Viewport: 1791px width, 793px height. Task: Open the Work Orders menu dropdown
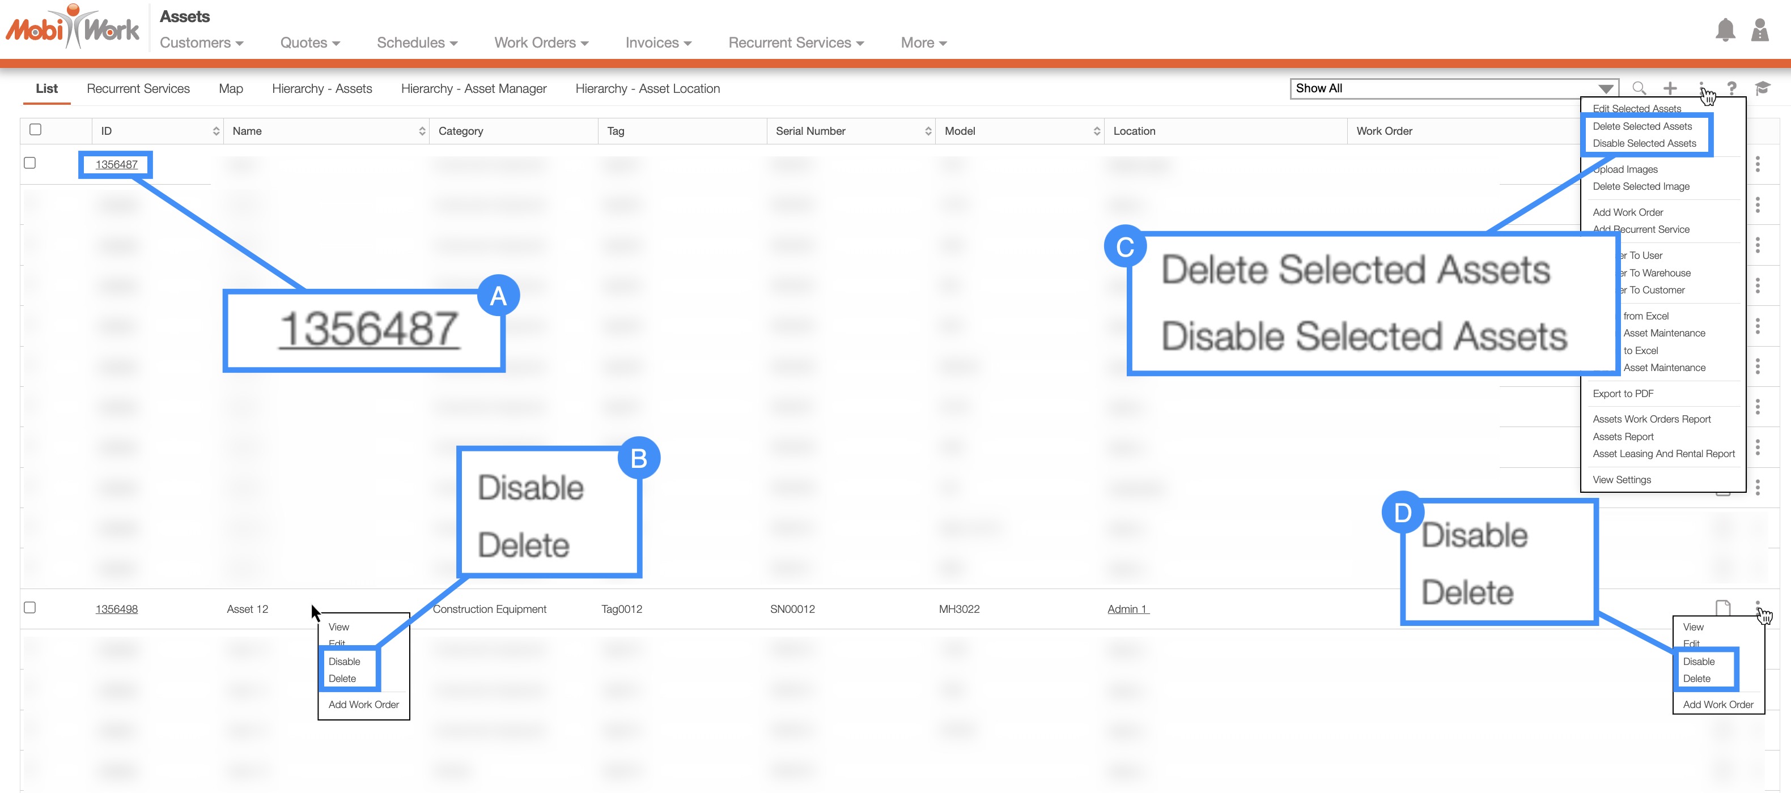pyautogui.click(x=541, y=43)
